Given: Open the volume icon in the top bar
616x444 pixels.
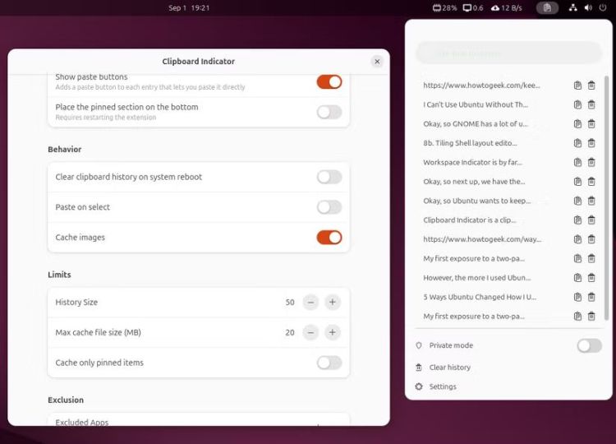Looking at the screenshot, I should pos(587,7).
